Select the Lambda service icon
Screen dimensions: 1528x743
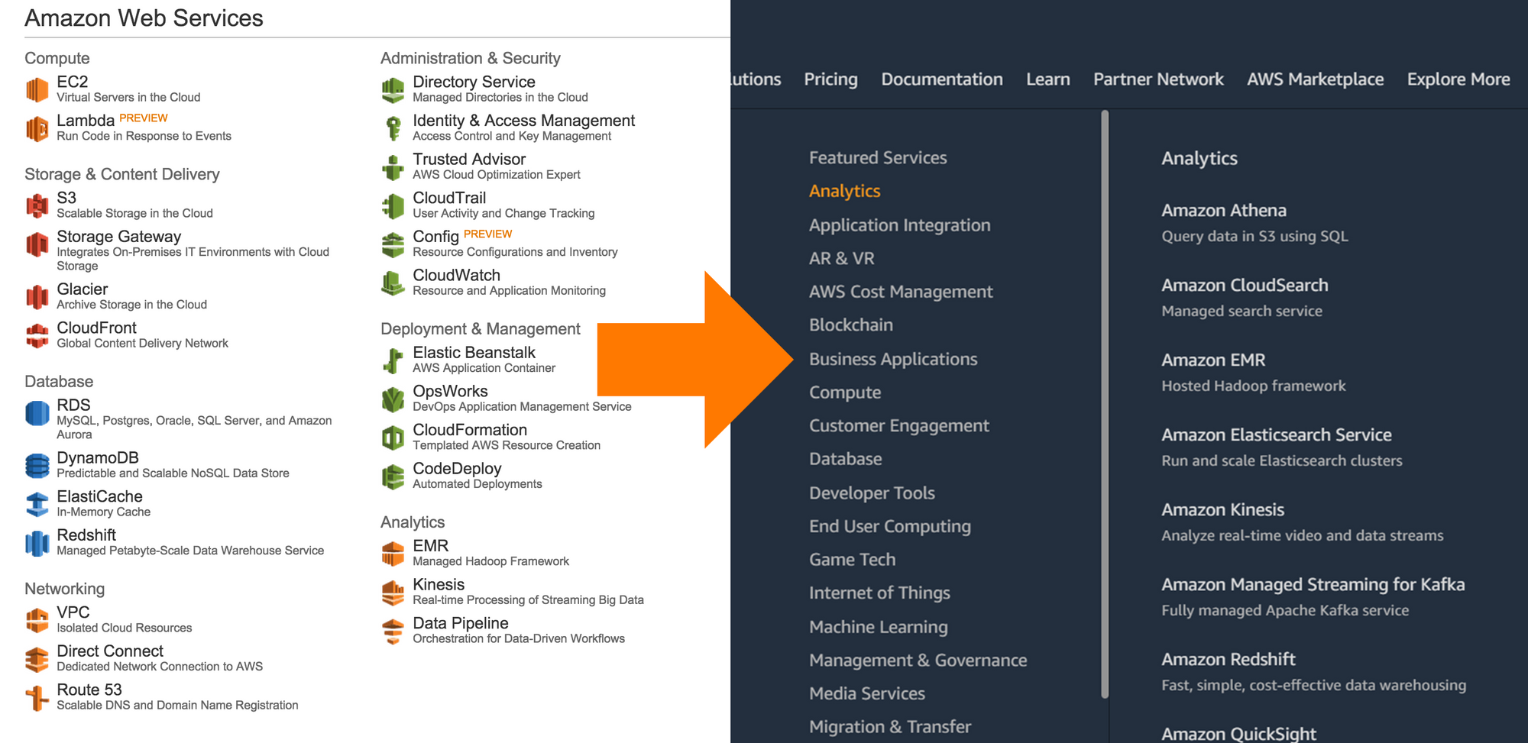[37, 128]
